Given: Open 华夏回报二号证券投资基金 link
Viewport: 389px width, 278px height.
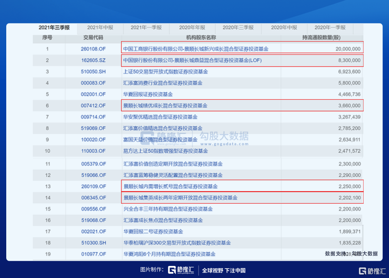Looking at the screenshot, I should pyautogui.click(x=153, y=232).
